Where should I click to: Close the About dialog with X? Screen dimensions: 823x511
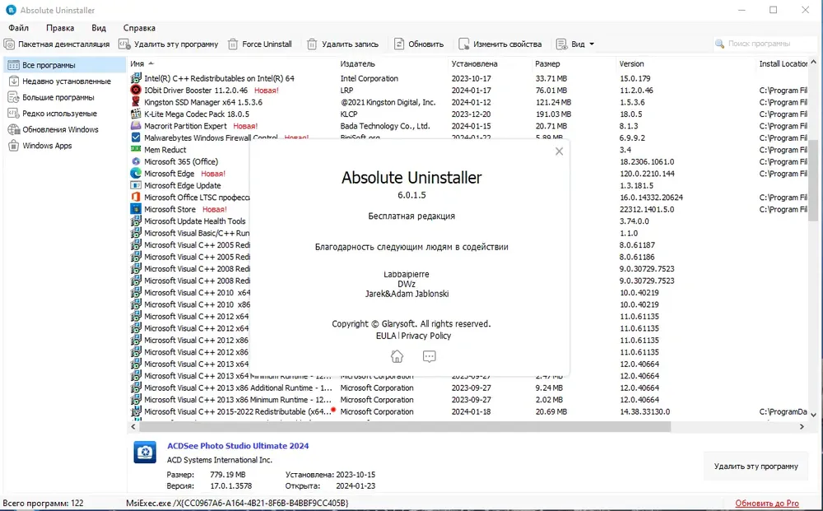click(x=559, y=151)
